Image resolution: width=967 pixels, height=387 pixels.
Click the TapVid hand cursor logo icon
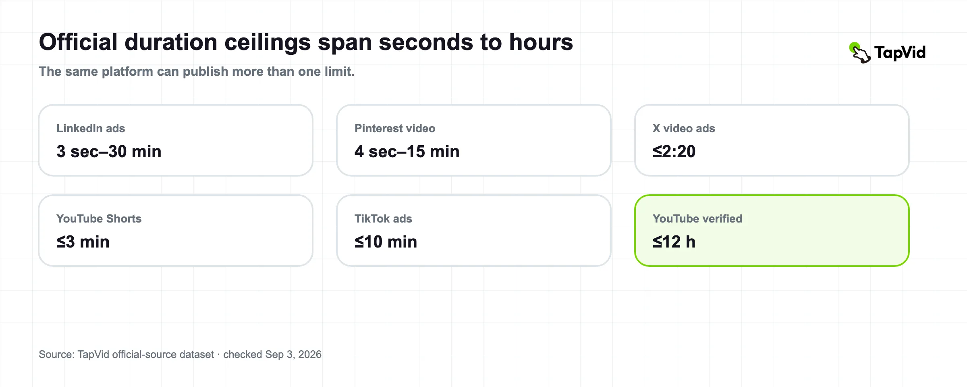(x=860, y=53)
